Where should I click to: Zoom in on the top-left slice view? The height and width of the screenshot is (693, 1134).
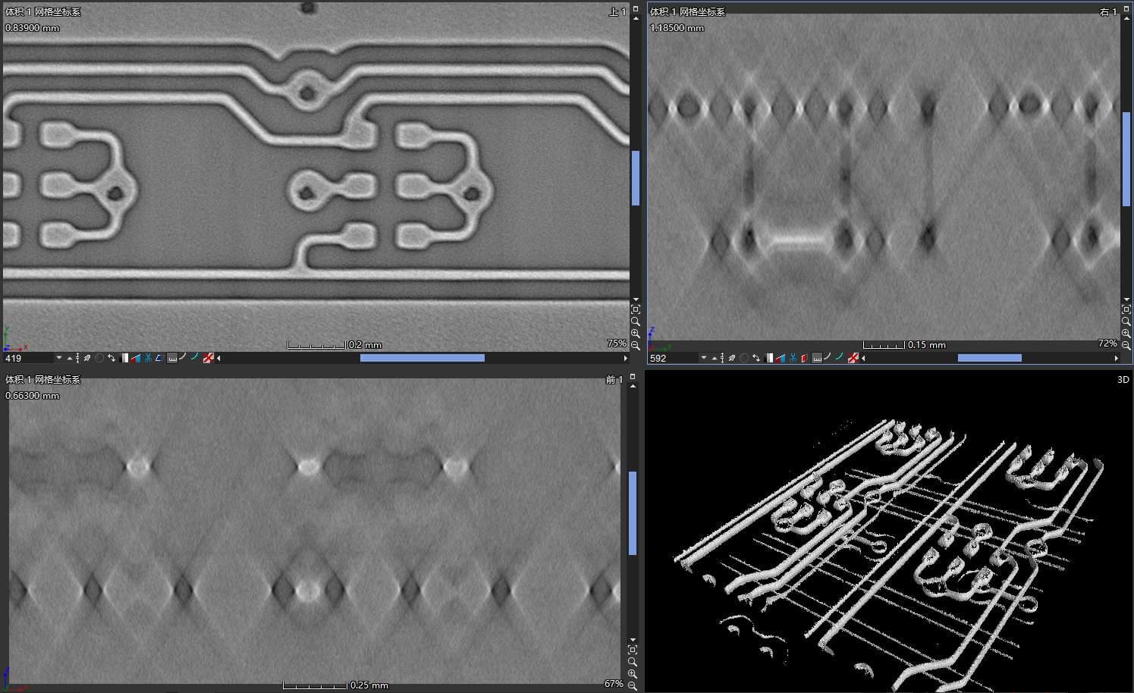[635, 334]
